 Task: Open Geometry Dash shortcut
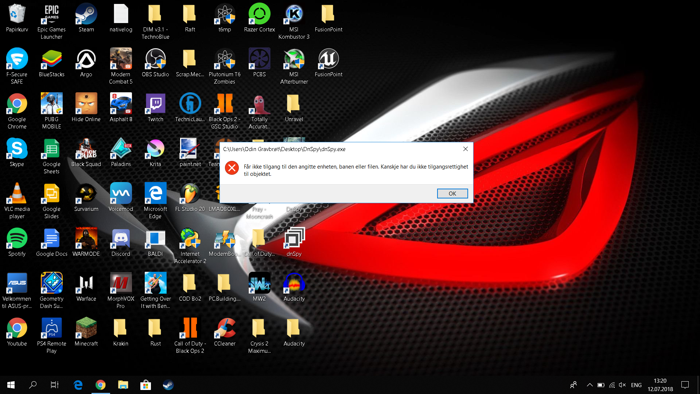pyautogui.click(x=51, y=291)
